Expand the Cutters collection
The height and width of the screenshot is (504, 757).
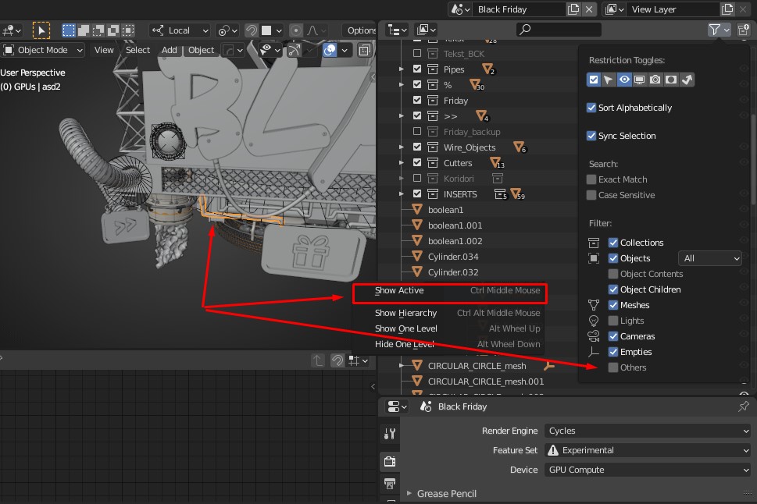point(402,163)
